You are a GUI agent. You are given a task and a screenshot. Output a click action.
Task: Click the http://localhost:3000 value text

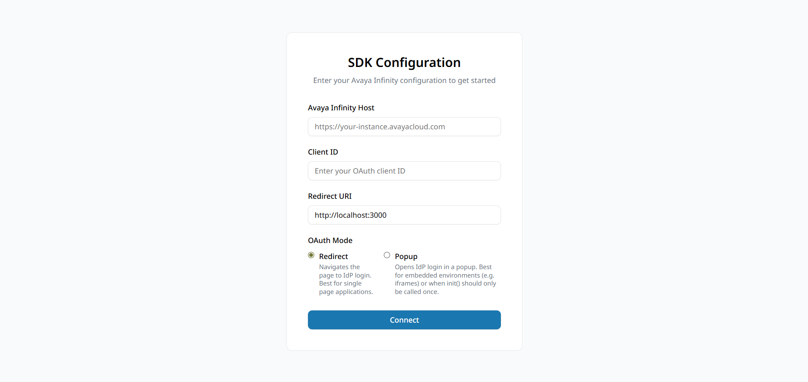click(350, 215)
